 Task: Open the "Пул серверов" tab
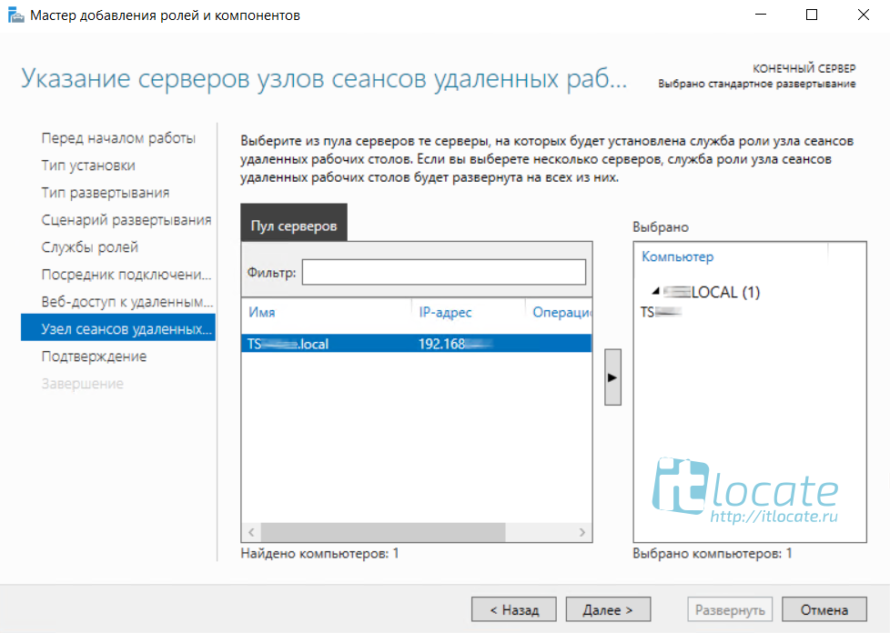(x=294, y=226)
